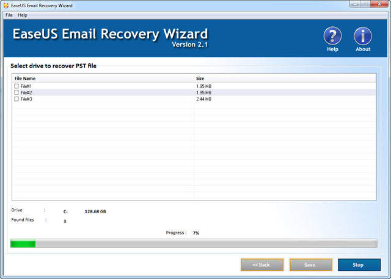Click the Found files count 3

coord(65,221)
